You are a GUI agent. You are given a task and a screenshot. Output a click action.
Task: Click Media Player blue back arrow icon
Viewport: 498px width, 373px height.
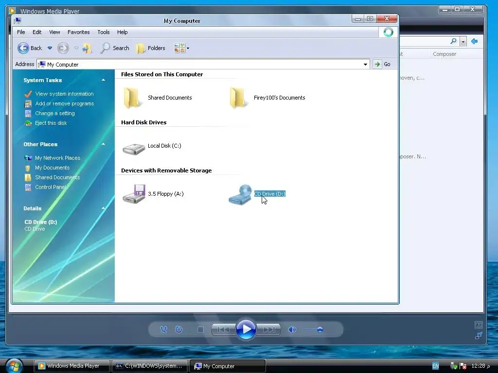475,41
